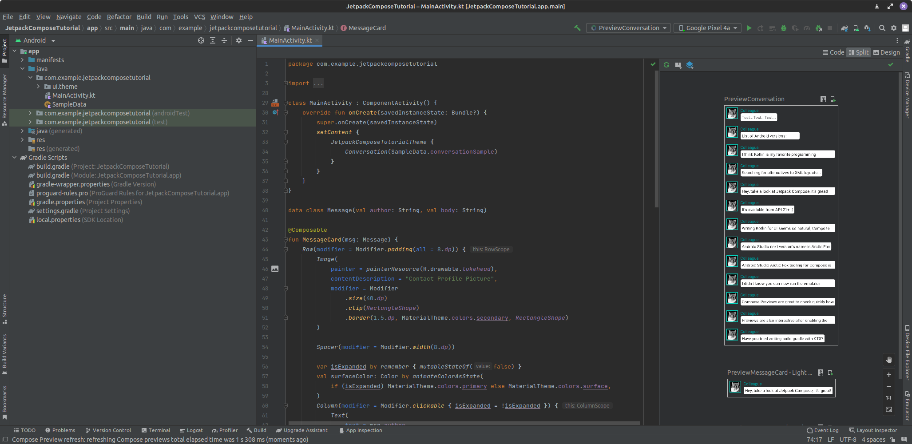Open Device Manager from toolbar icon
Viewport: 912px width, 444px height.
click(x=856, y=28)
